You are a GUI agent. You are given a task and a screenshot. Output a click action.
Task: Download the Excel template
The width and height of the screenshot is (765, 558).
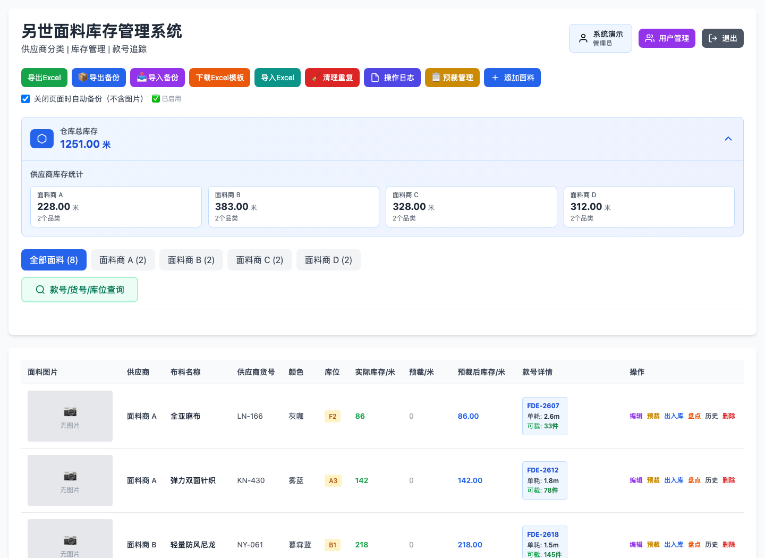tap(220, 78)
